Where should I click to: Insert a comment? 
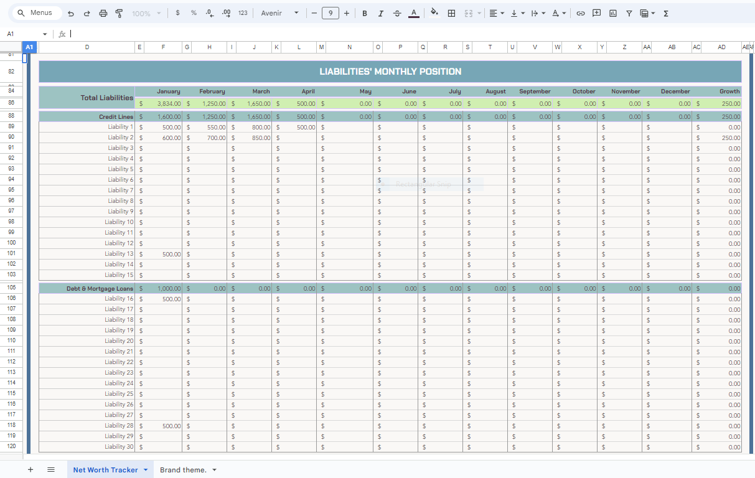tap(596, 12)
